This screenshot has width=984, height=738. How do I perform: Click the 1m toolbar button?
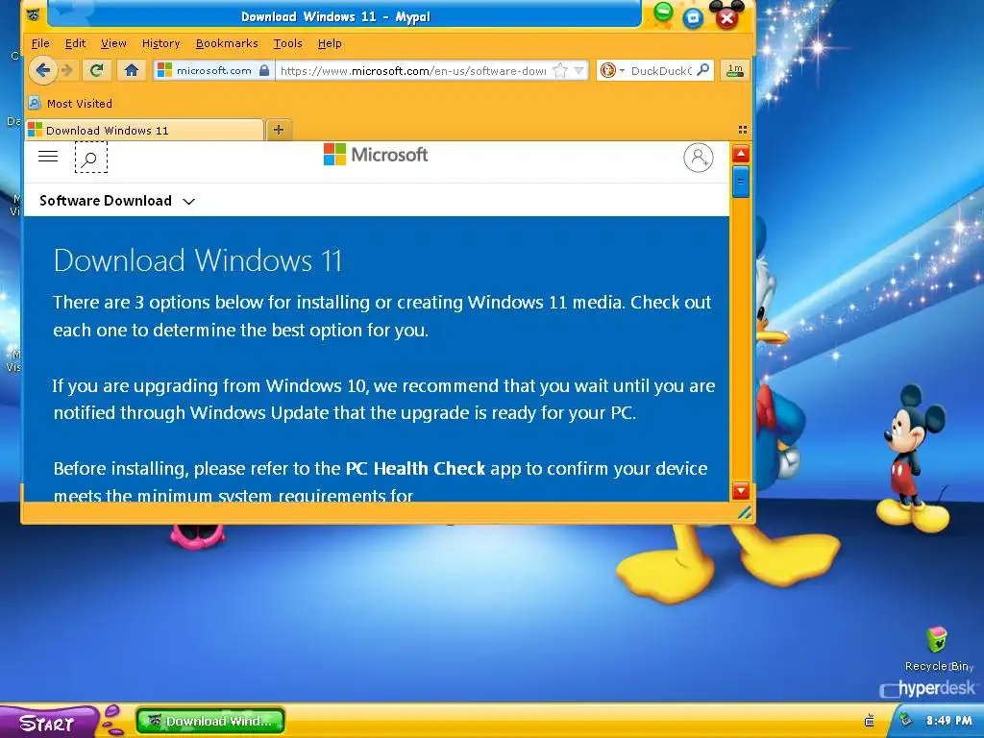[735, 70]
